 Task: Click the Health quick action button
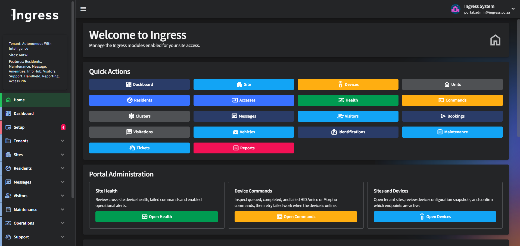pos(348,100)
